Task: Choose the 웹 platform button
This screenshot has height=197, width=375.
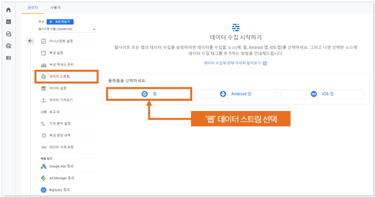Action: [149, 94]
